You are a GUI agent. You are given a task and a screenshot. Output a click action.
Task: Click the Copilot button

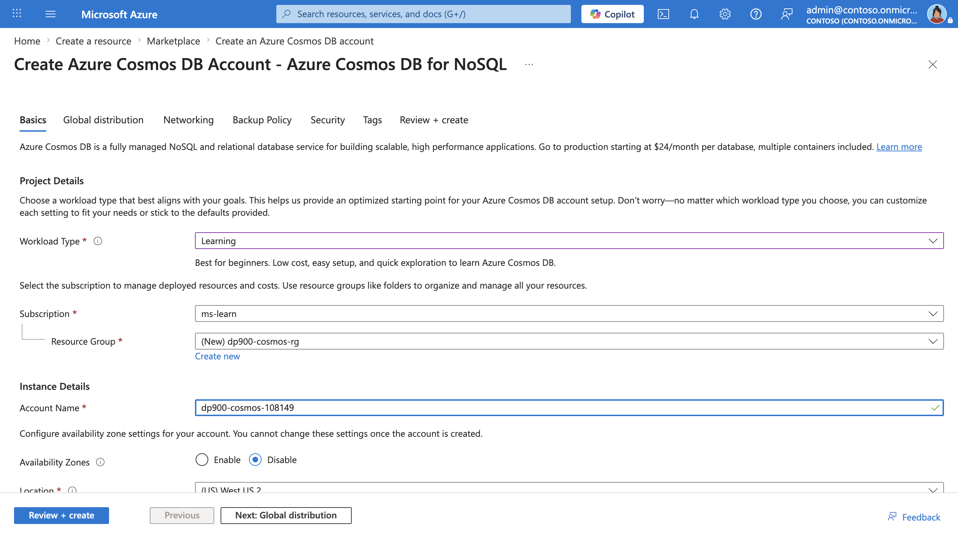(612, 14)
